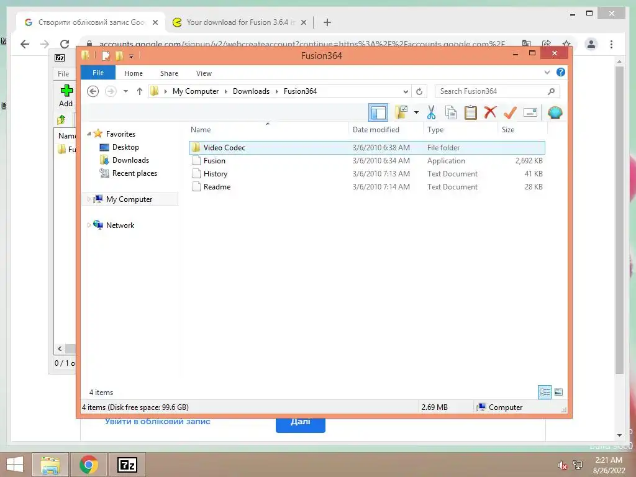Click the up-folder icon in 7-Zip window
The image size is (636, 477).
coord(61,119)
